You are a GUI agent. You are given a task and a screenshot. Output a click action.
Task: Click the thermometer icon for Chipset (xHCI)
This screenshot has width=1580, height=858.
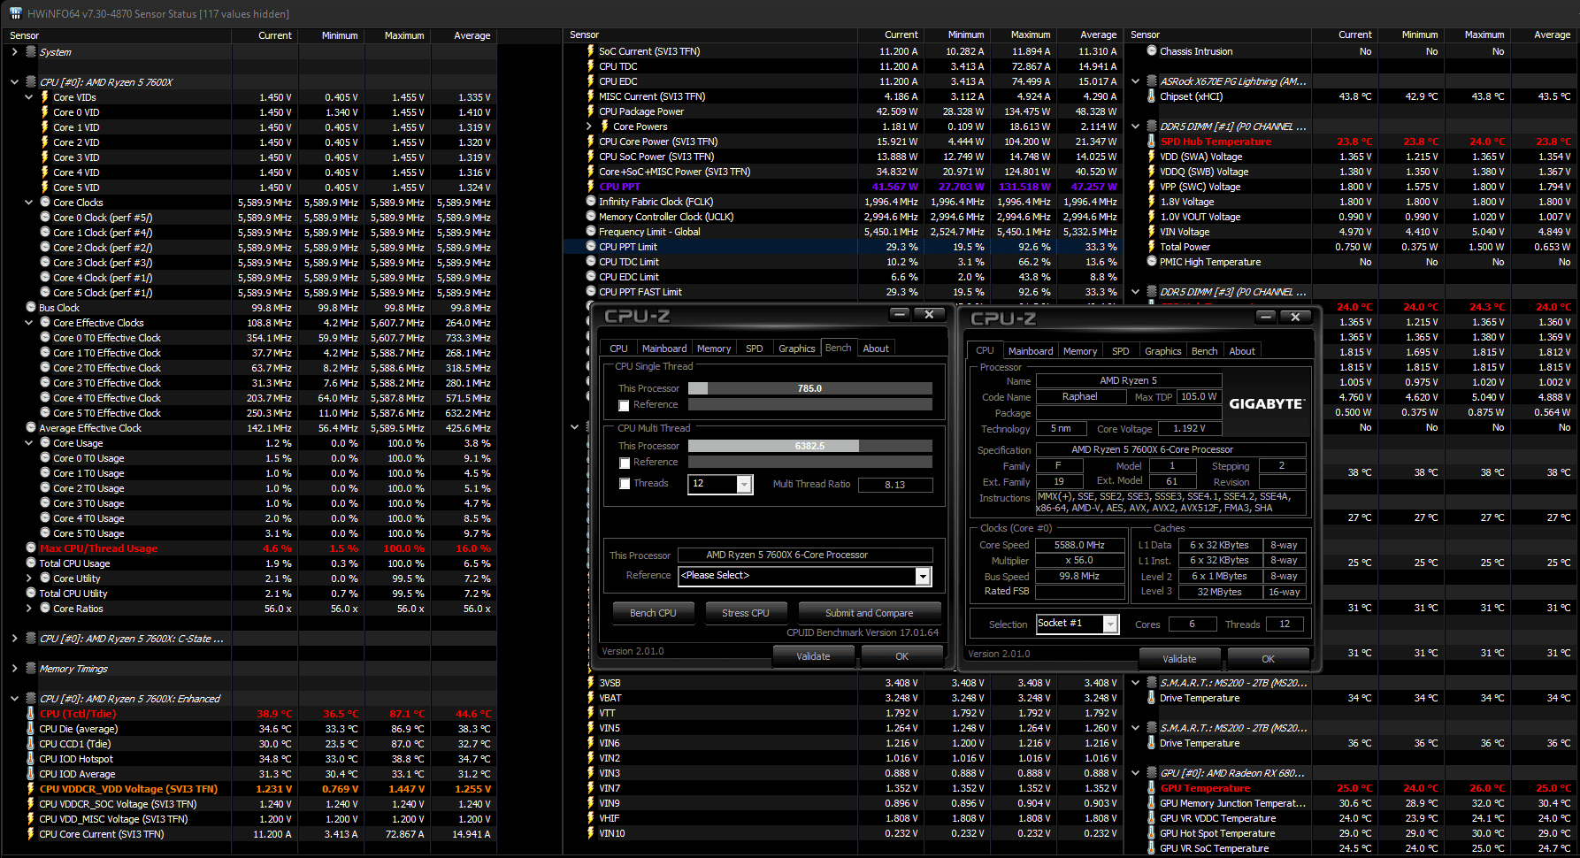point(1152,96)
